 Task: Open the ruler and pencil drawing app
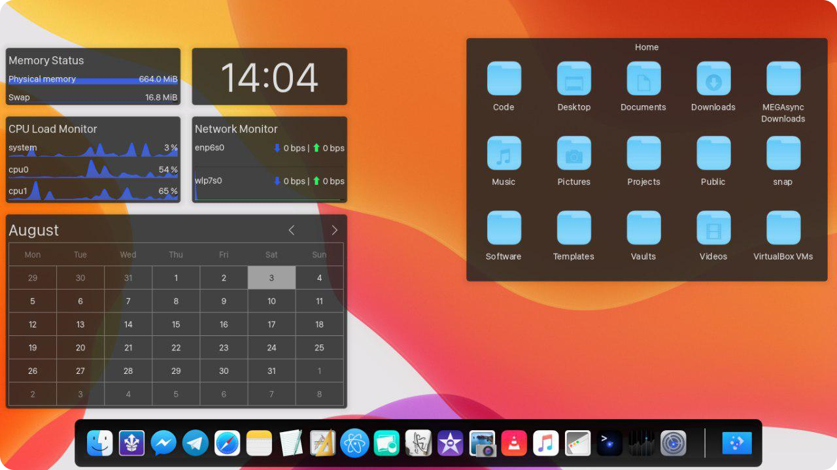(323, 443)
